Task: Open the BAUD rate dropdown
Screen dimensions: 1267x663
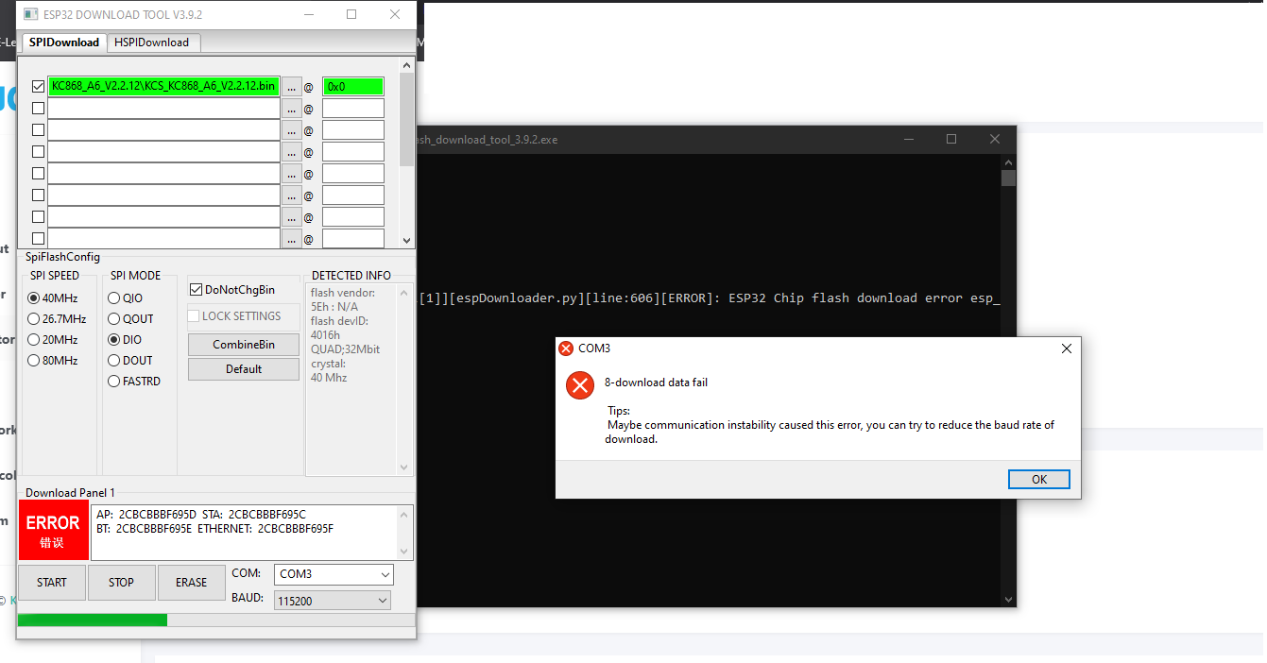Action: coord(334,601)
